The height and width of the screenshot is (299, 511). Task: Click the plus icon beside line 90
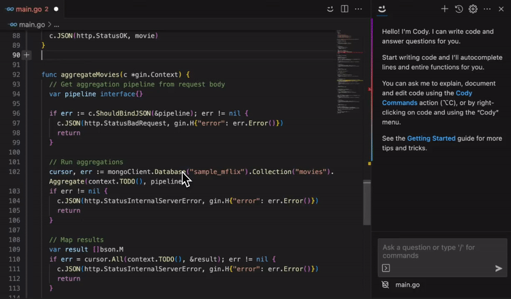tap(26, 55)
